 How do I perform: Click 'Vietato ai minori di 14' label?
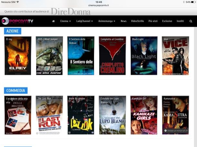tap(176, 131)
